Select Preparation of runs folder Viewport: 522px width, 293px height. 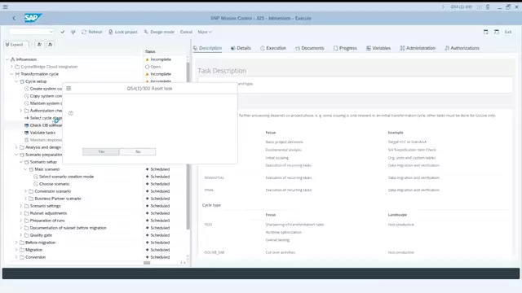pyautogui.click(x=47, y=221)
